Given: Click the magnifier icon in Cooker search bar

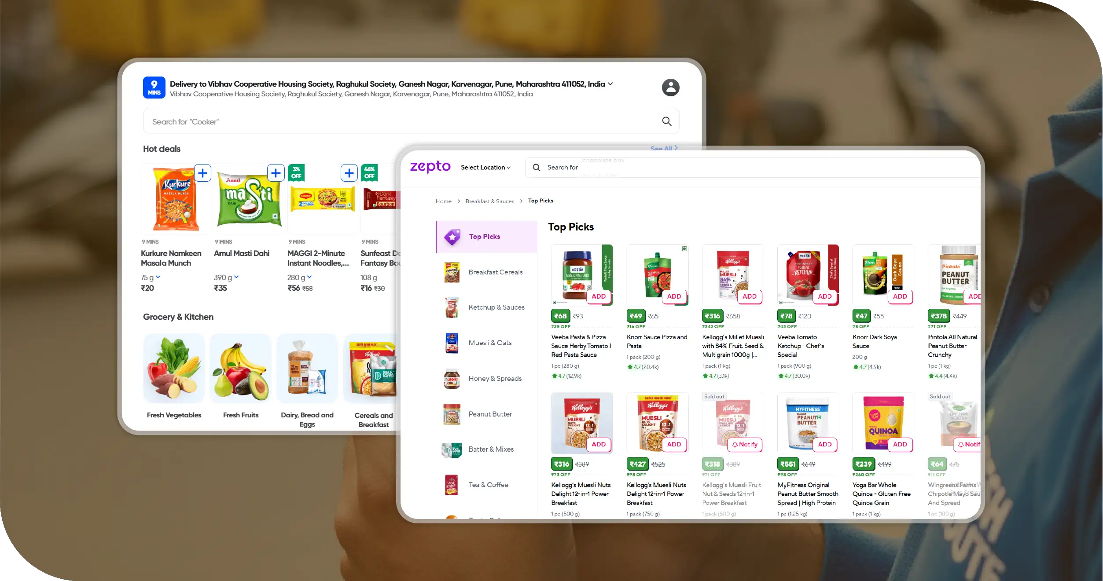Looking at the screenshot, I should [x=666, y=121].
